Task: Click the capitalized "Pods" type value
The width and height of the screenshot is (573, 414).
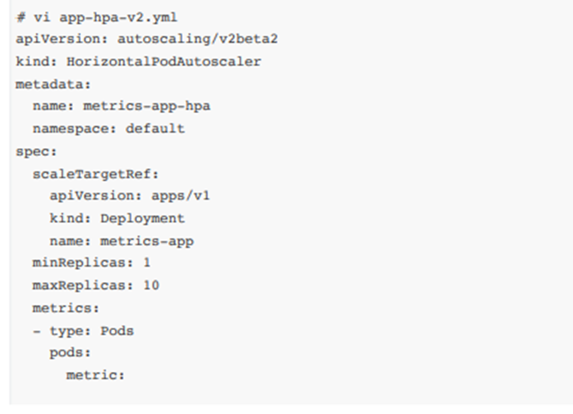Action: tap(117, 330)
